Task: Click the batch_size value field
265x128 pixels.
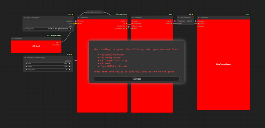Action: 48,70
